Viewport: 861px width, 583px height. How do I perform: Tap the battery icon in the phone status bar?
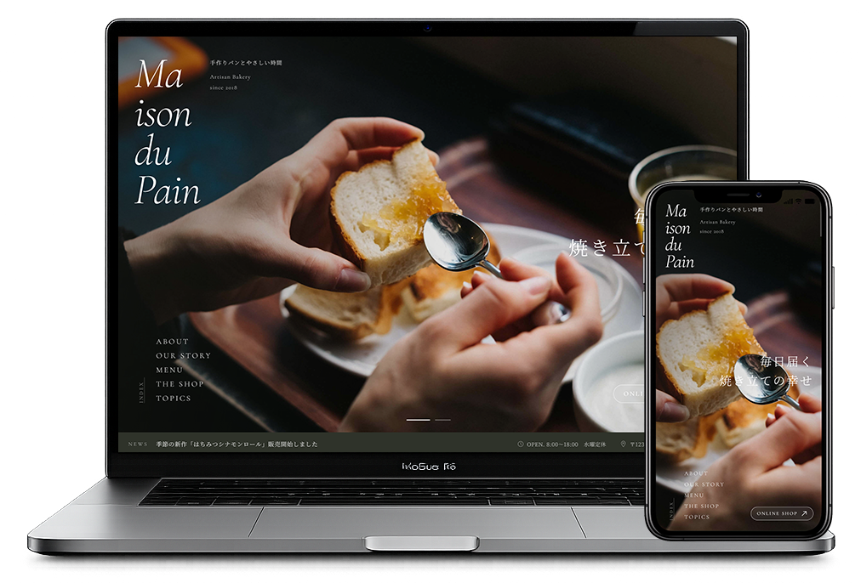(811, 201)
